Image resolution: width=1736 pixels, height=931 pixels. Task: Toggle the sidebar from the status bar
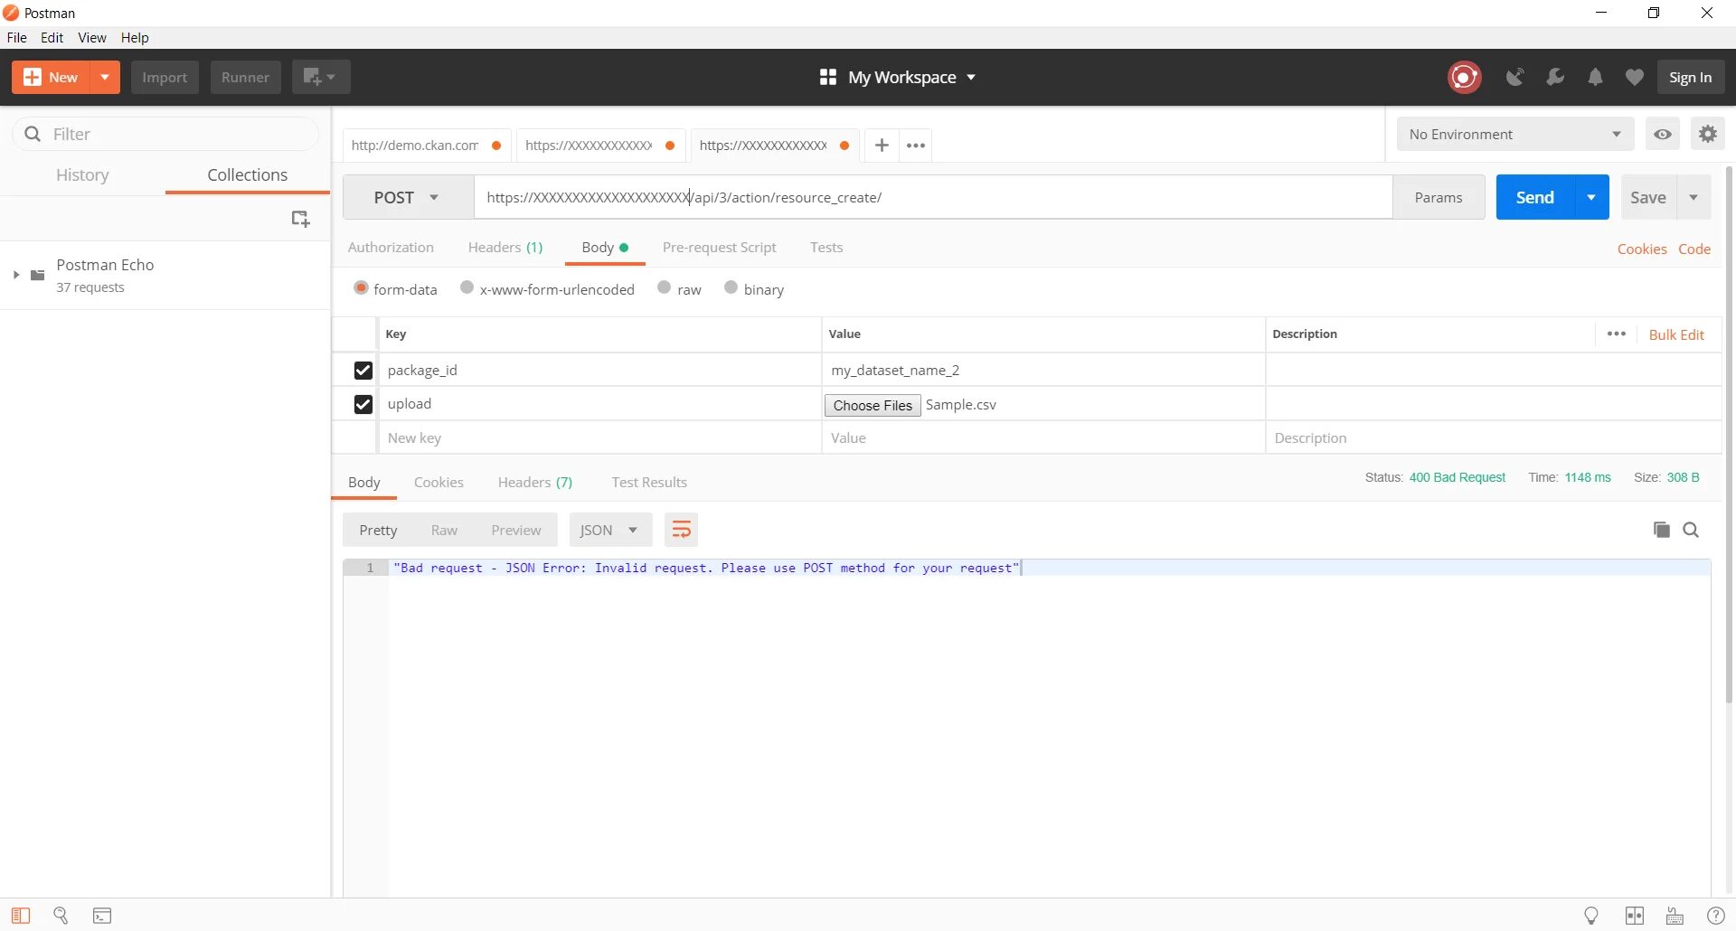(20, 916)
